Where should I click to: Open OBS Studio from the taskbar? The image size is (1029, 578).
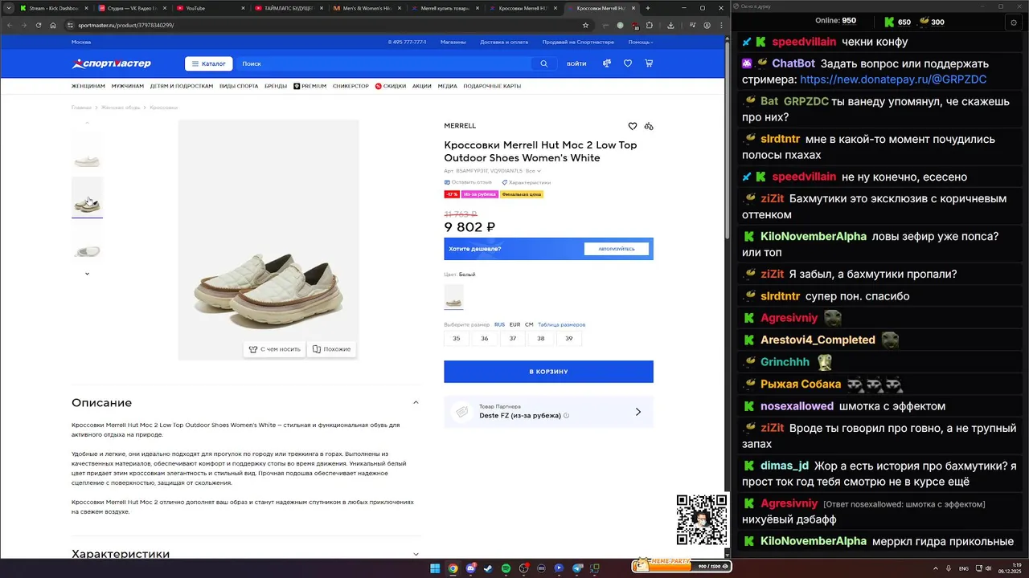(523, 568)
